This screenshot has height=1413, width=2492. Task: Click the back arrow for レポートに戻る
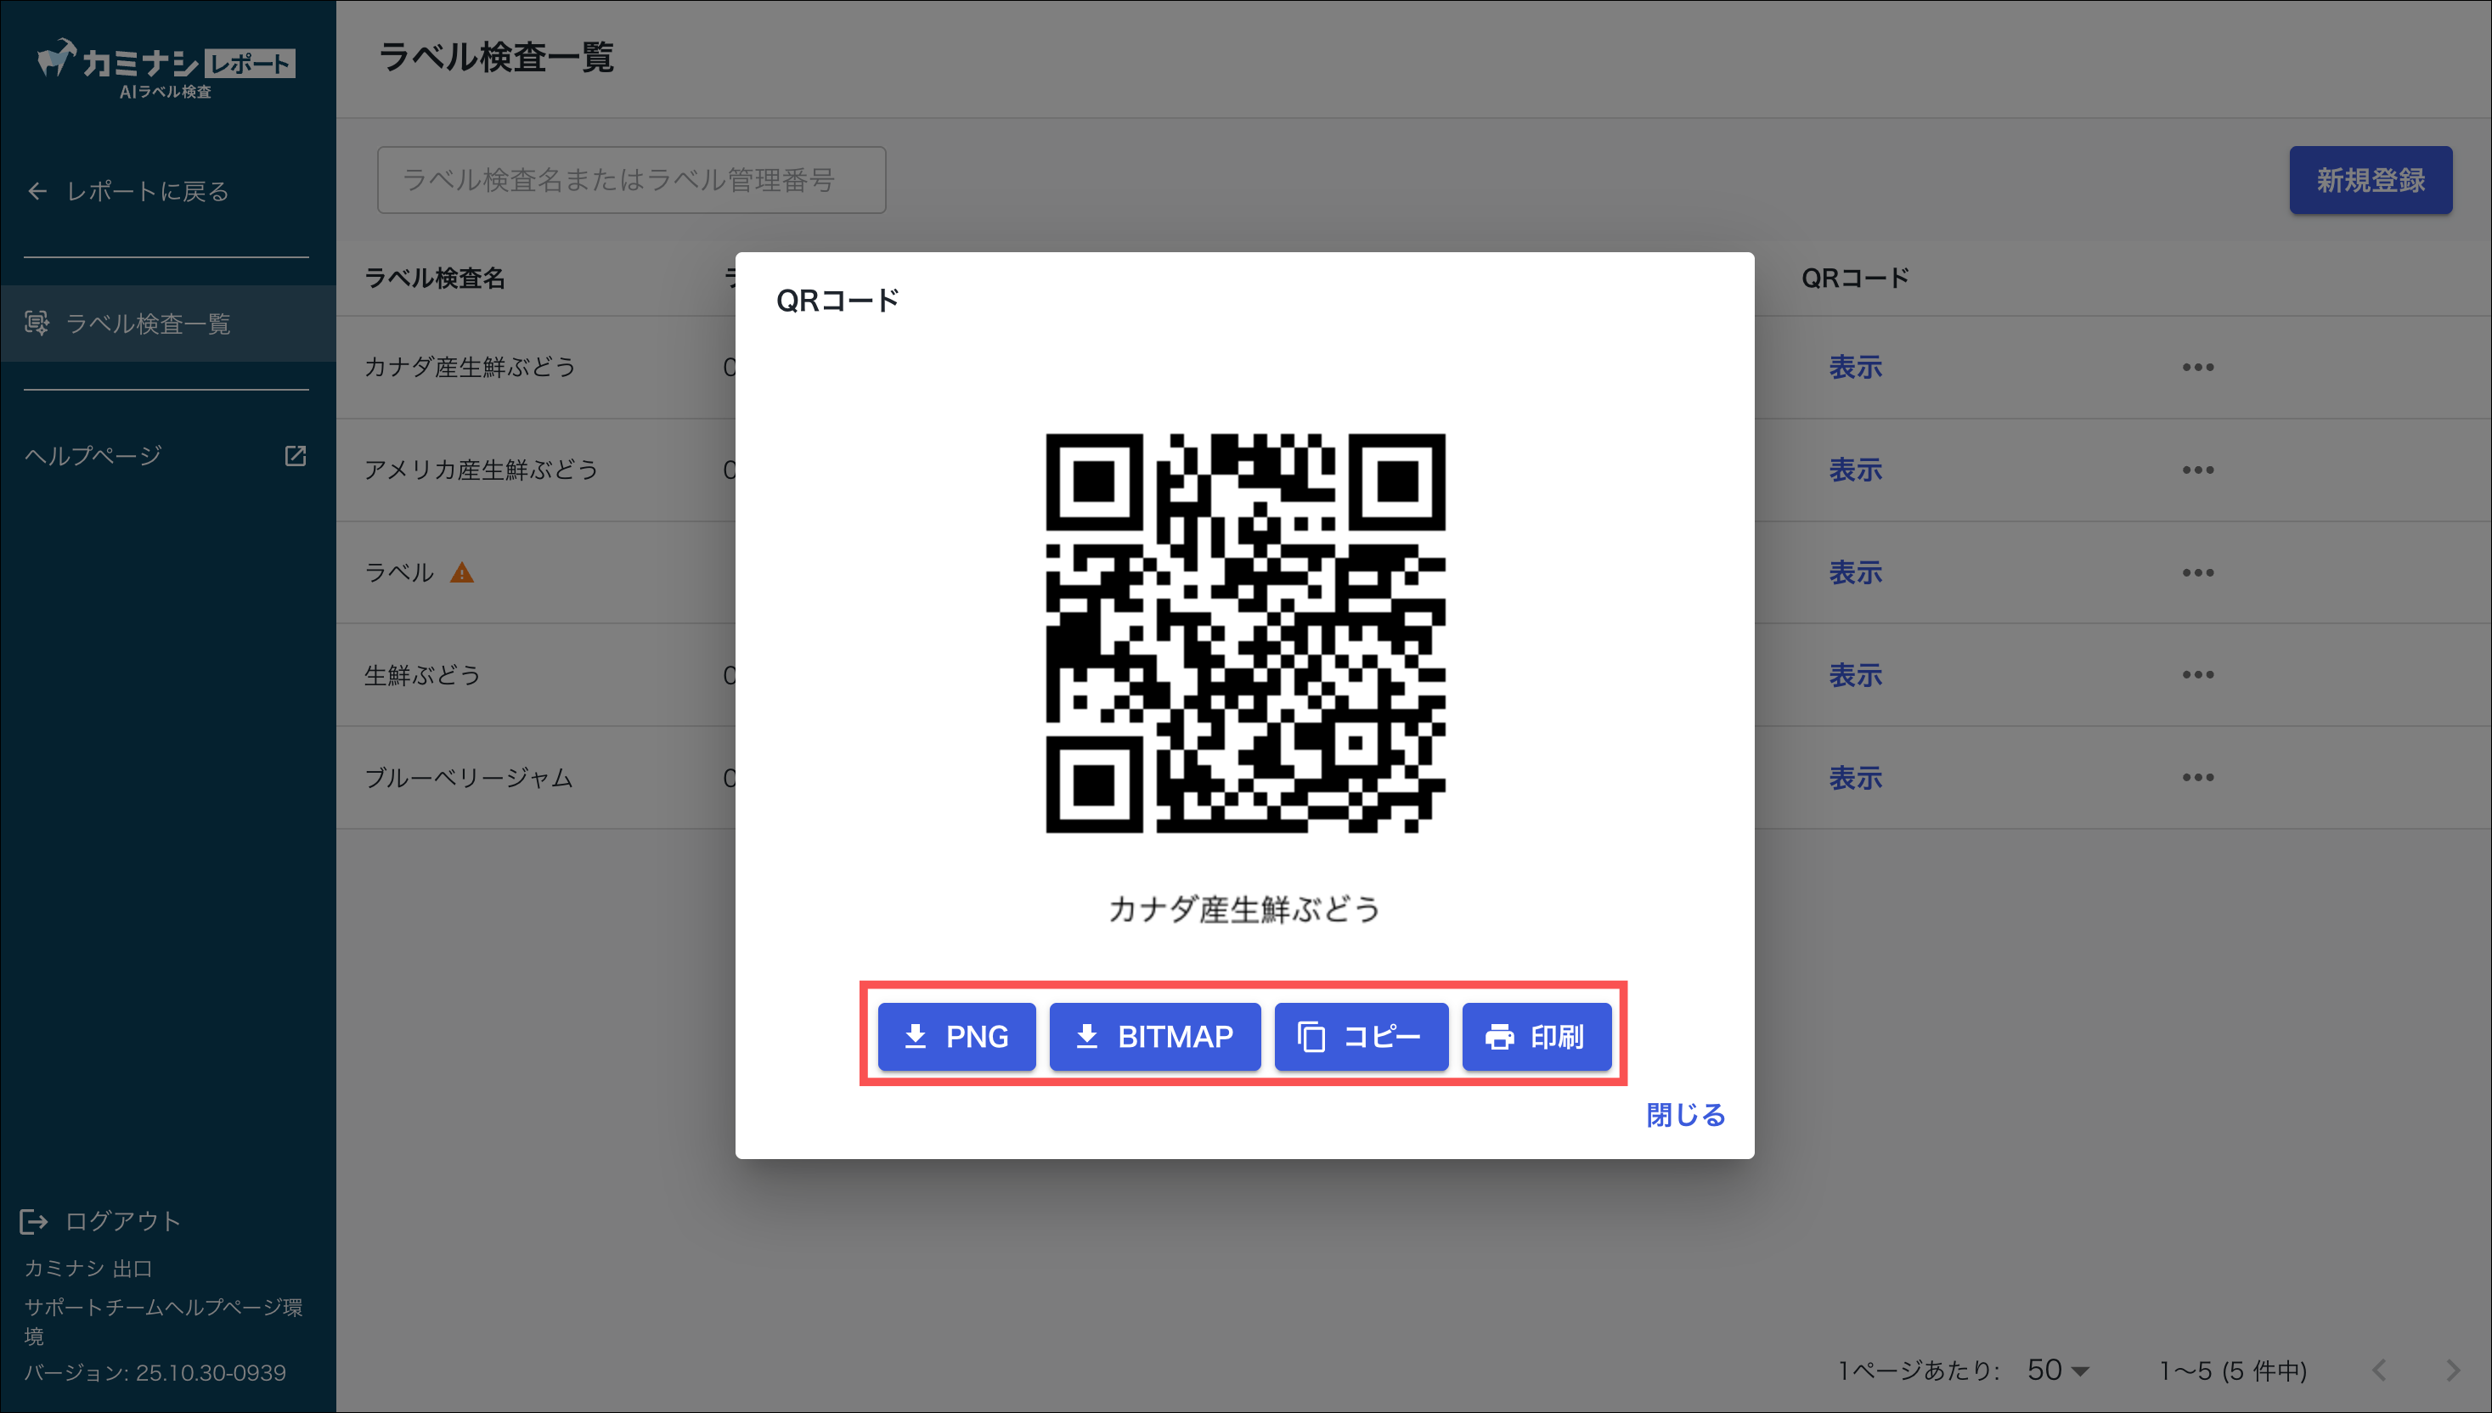[x=38, y=191]
